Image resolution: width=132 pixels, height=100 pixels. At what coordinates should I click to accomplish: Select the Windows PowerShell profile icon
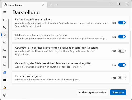click(x=5, y=72)
